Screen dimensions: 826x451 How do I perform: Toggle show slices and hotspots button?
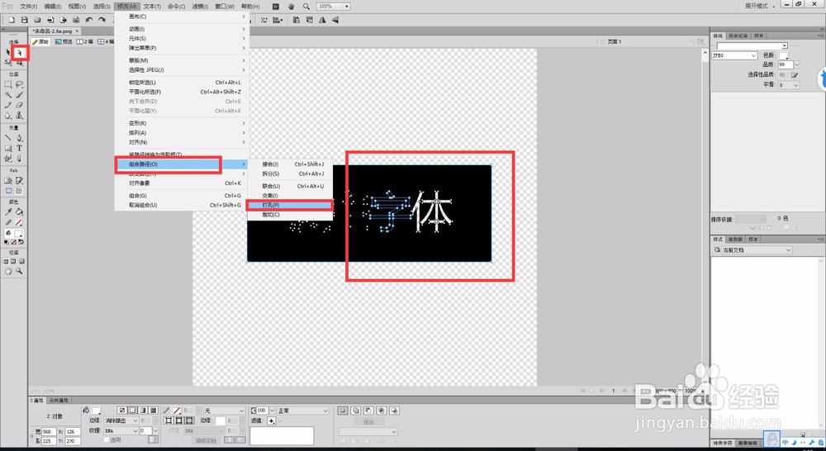point(20,191)
